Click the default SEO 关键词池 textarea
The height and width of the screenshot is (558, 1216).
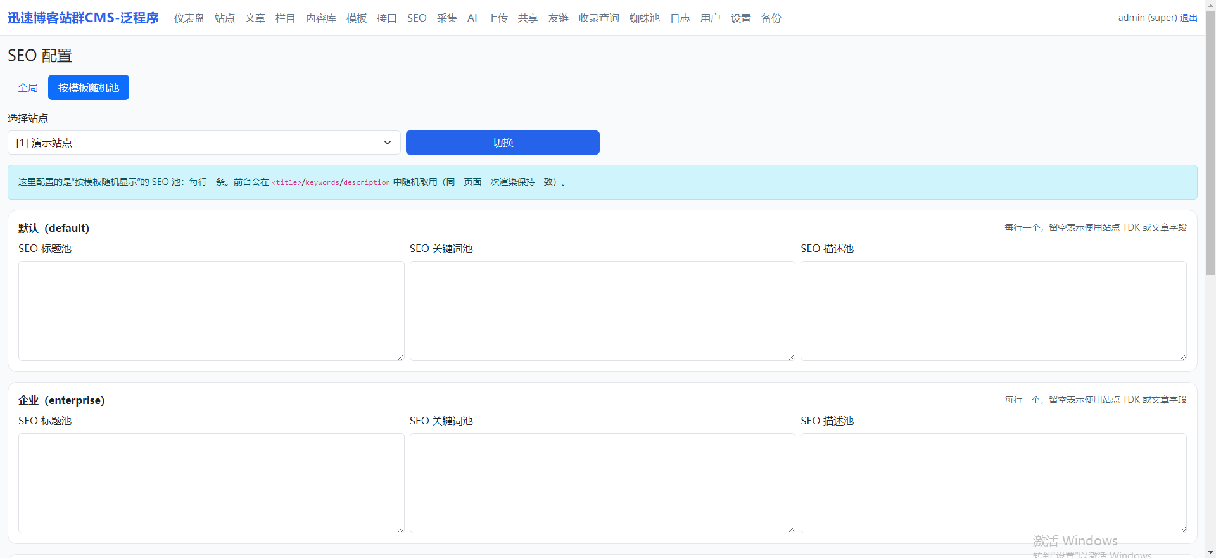(602, 310)
